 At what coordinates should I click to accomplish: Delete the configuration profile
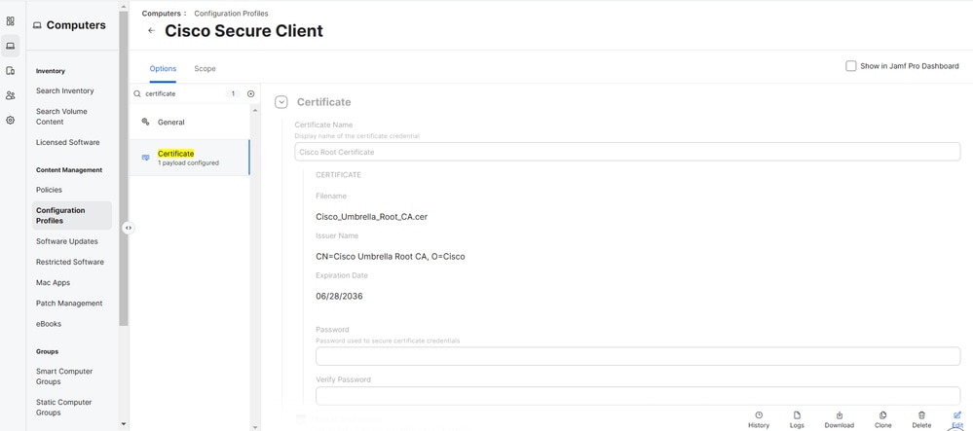tap(921, 419)
